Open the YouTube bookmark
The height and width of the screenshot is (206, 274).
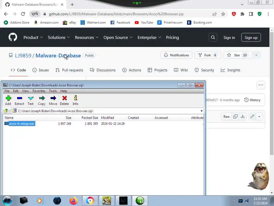pos(144,23)
